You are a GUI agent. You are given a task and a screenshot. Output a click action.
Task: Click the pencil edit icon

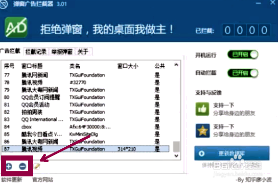pos(37,166)
